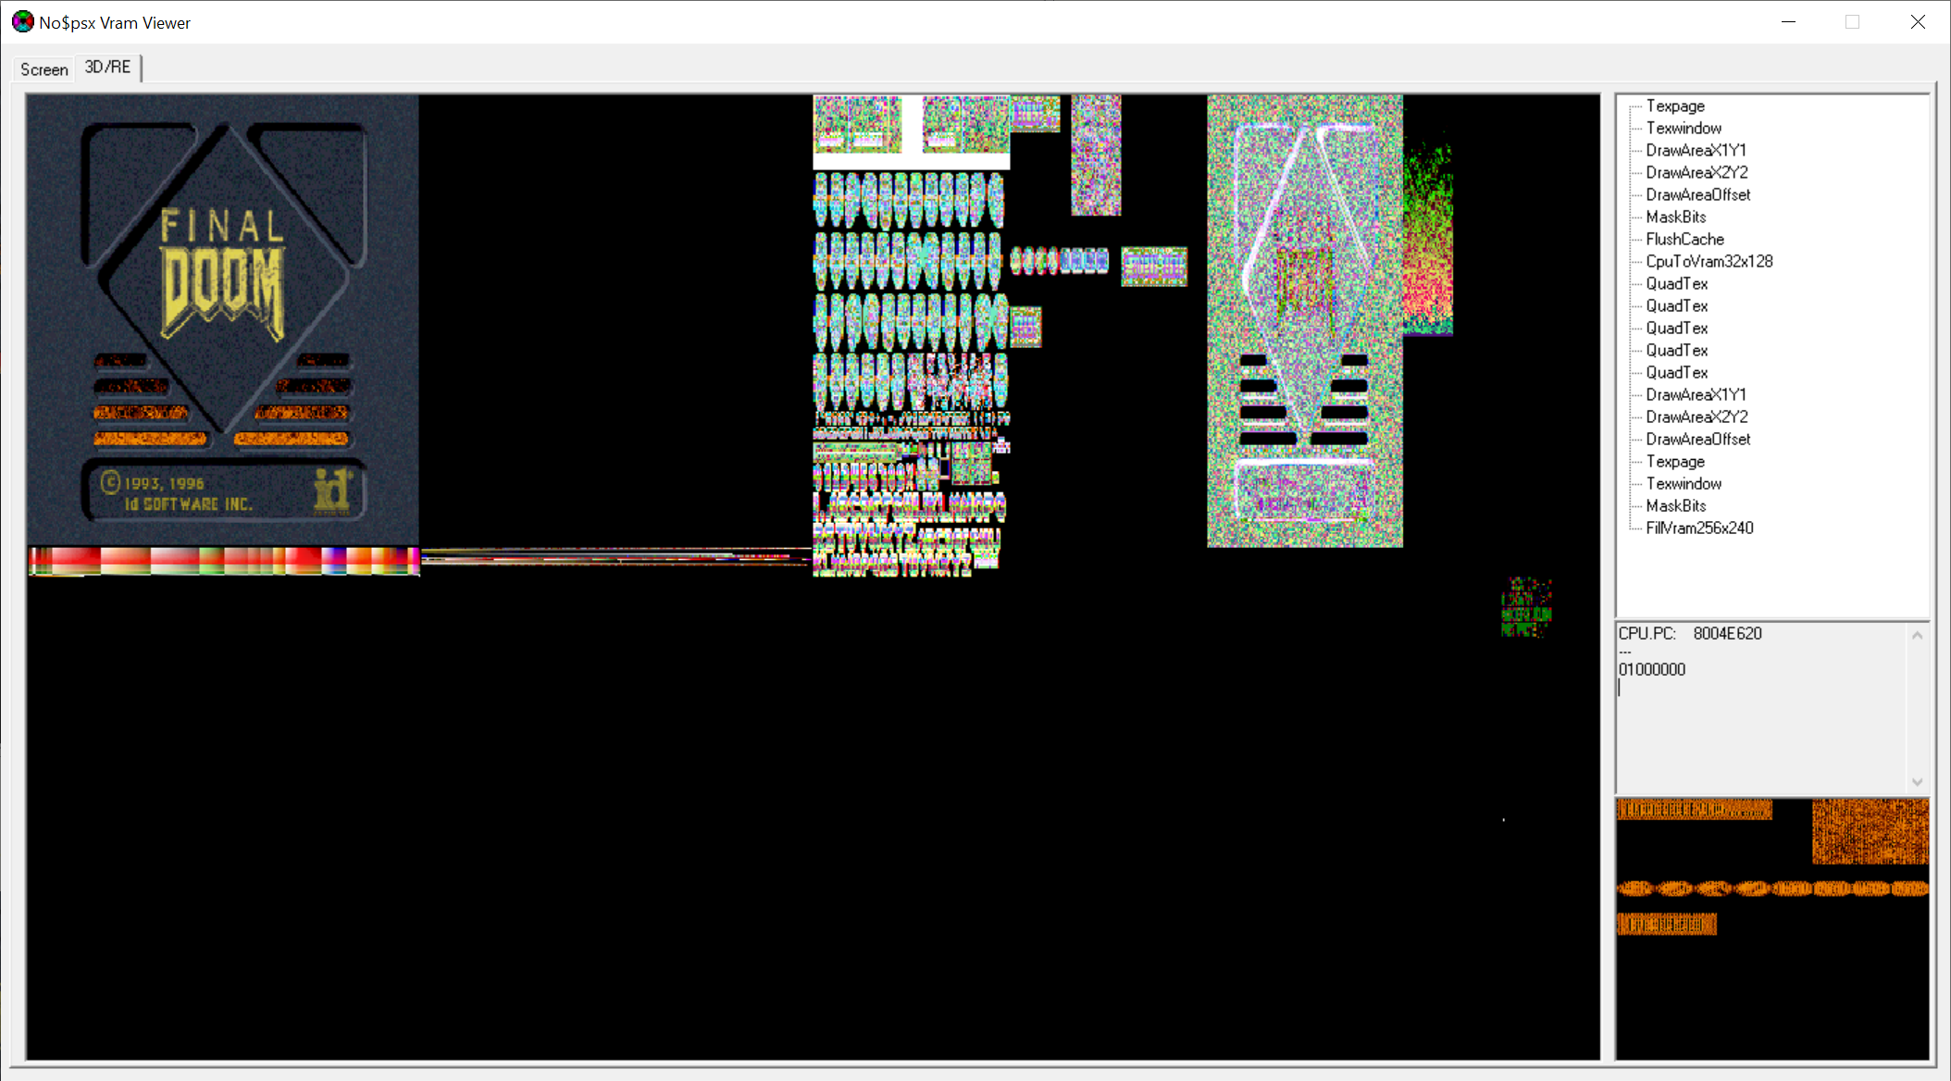Viewport: 1951px width, 1081px height.
Task: Select the CpuToVram32x128 command entry
Action: [x=1709, y=261]
